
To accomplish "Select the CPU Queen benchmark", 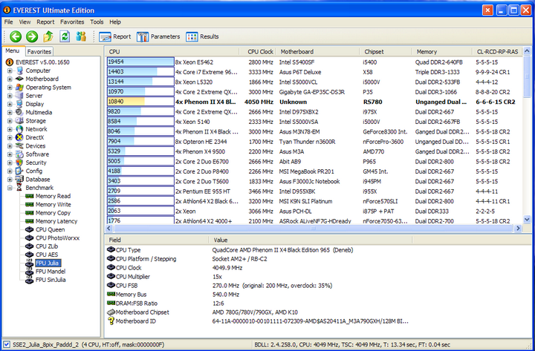I will click(51, 230).
